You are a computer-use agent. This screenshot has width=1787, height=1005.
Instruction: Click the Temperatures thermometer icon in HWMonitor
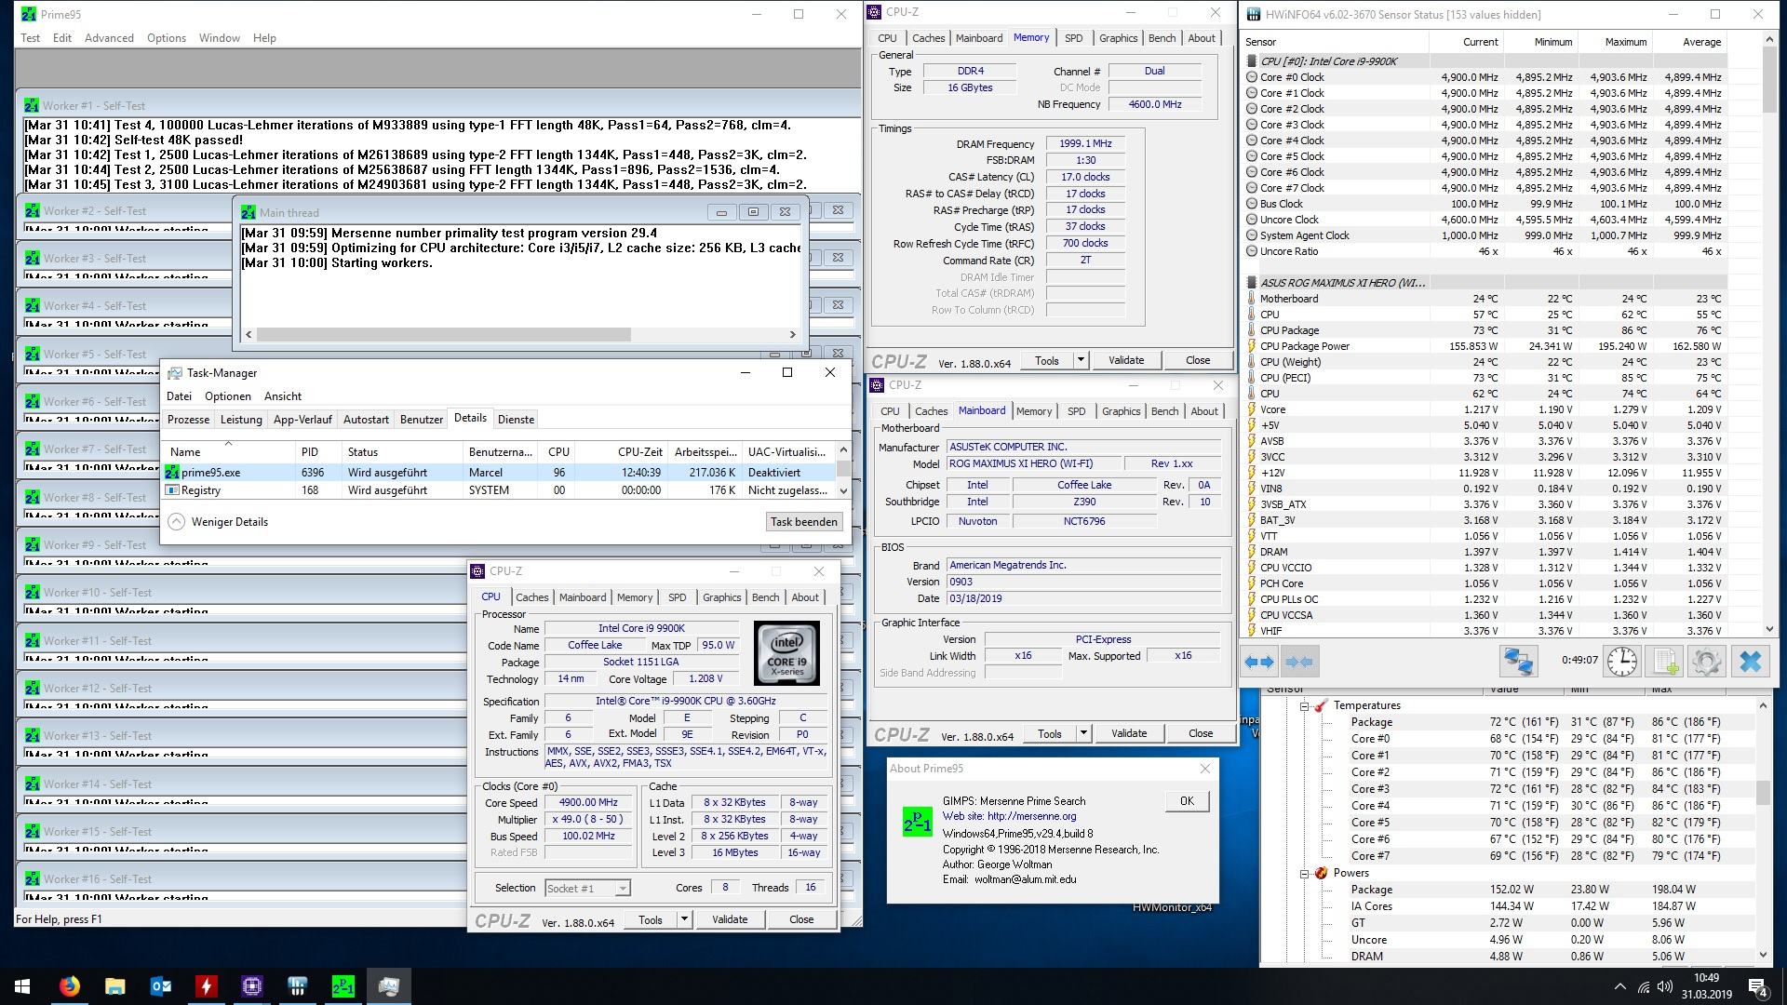click(1321, 706)
